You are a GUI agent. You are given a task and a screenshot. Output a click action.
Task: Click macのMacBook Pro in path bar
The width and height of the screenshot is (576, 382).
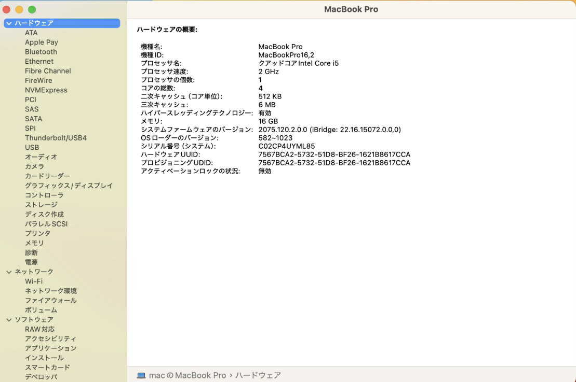pos(187,375)
